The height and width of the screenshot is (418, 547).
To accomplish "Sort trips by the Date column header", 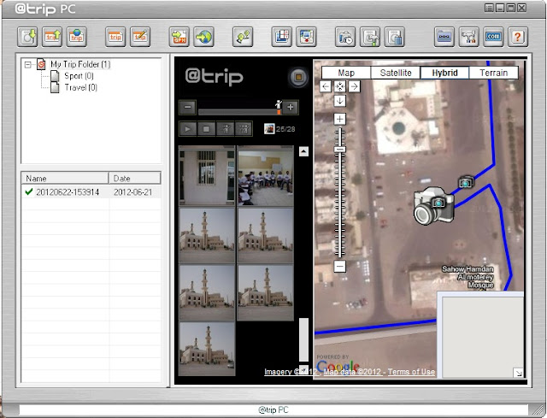I will tap(135, 179).
